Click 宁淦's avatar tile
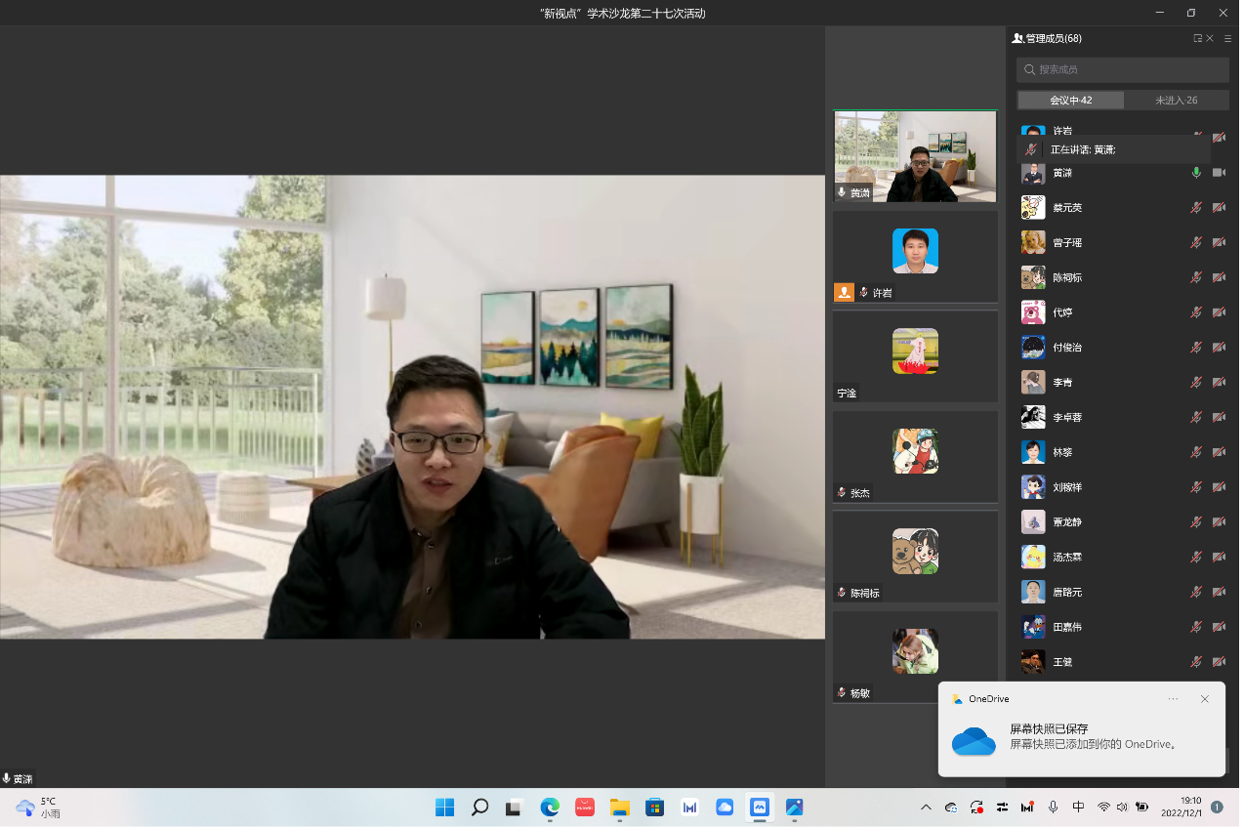This screenshot has height=829, width=1244. [915, 351]
